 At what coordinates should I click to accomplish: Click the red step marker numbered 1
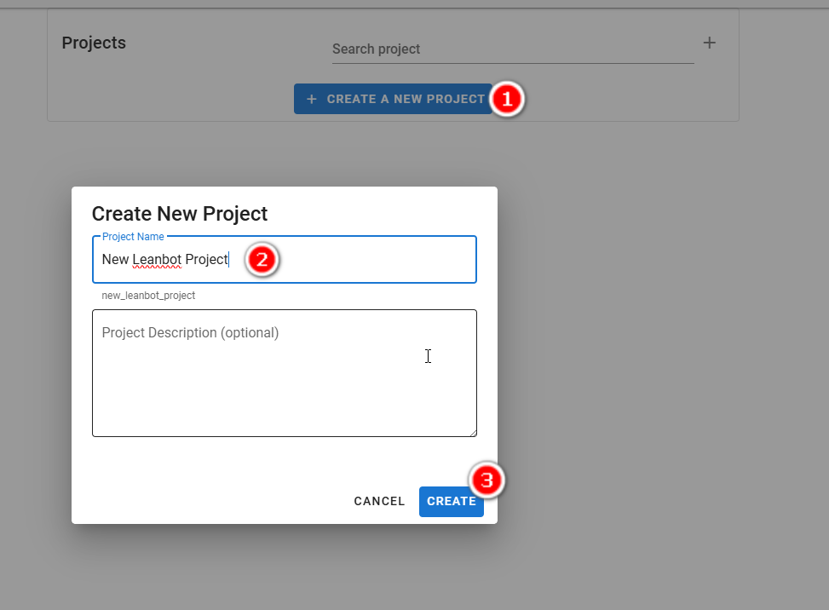(x=507, y=99)
